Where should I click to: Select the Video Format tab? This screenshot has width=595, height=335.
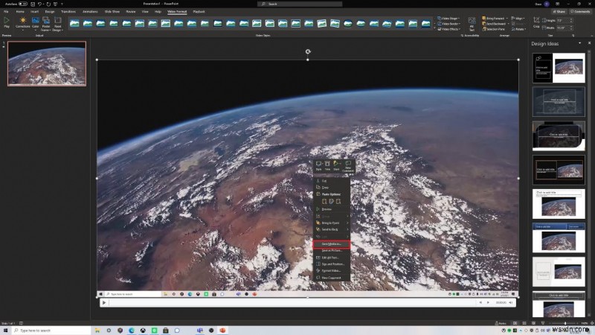pos(177,12)
